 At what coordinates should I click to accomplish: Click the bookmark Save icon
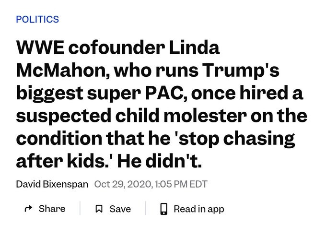pyautogui.click(x=99, y=209)
